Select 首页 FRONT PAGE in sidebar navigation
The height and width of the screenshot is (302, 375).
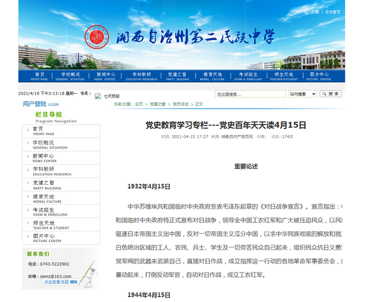coord(61,131)
